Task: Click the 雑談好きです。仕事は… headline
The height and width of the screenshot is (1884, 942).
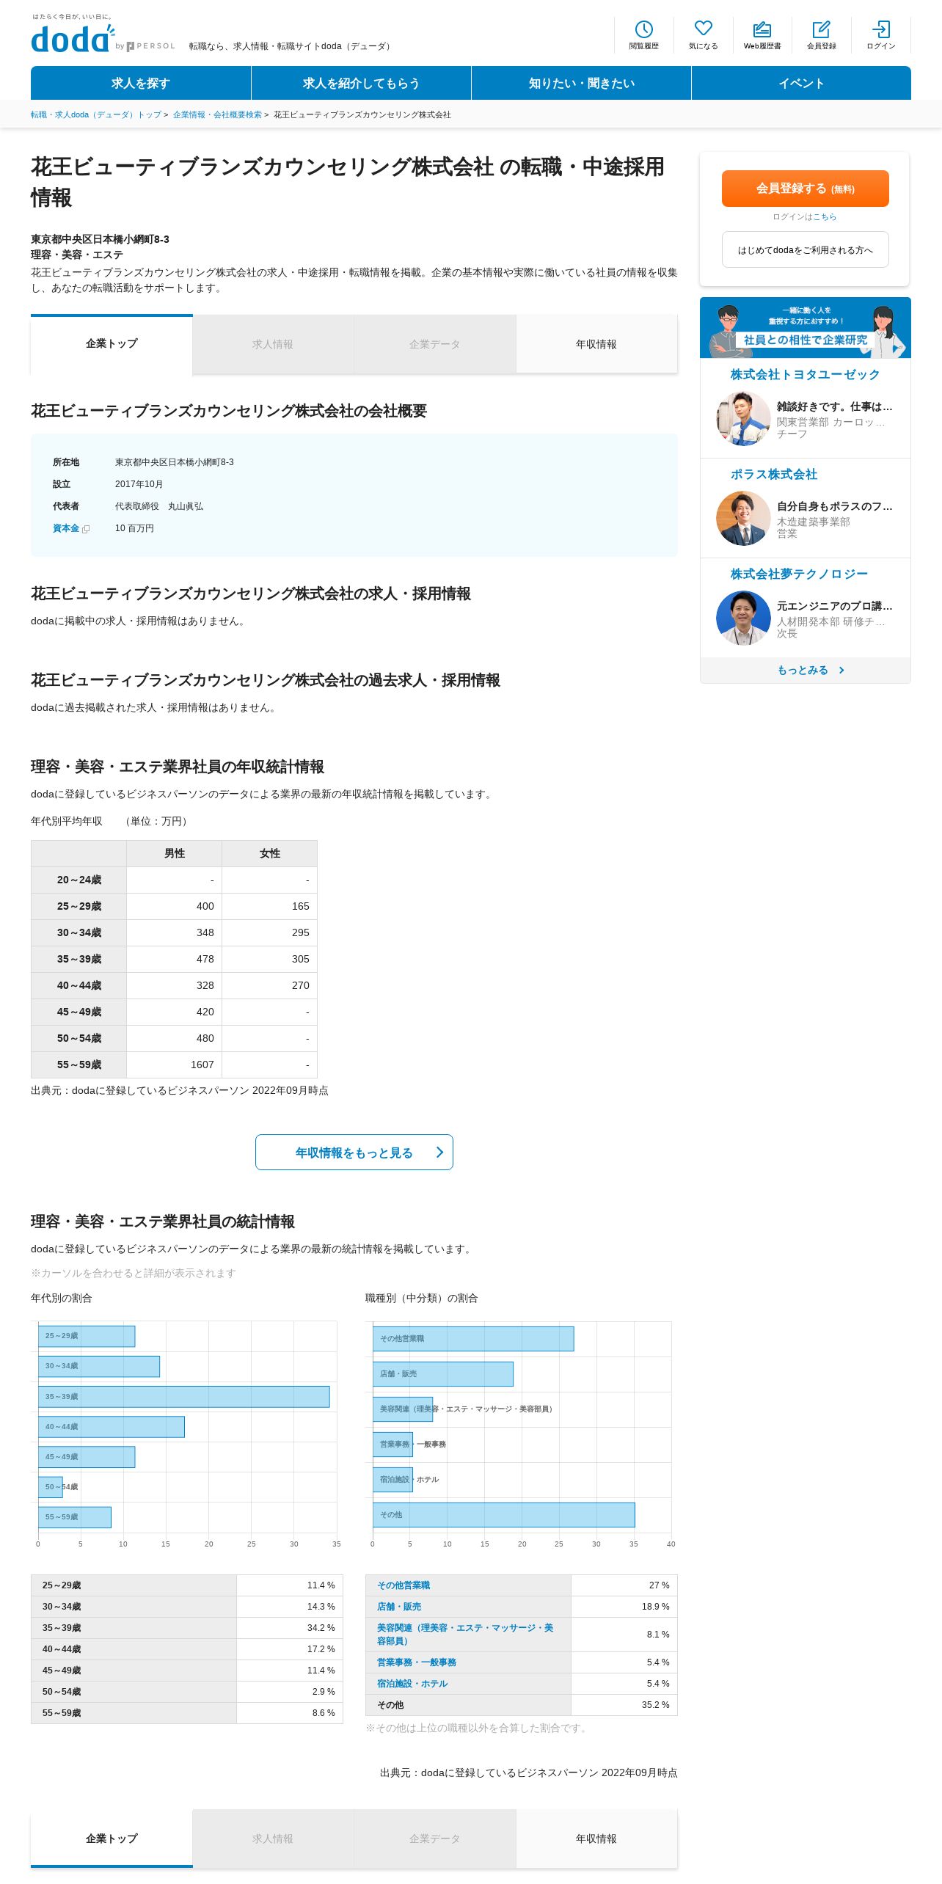Action: (835, 406)
